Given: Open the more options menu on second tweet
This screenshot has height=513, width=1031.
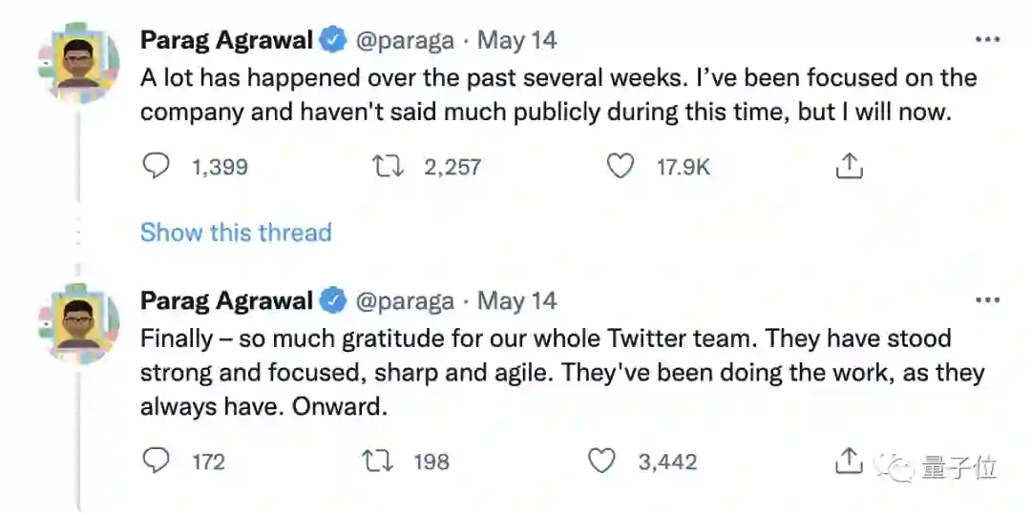Looking at the screenshot, I should click(x=987, y=300).
